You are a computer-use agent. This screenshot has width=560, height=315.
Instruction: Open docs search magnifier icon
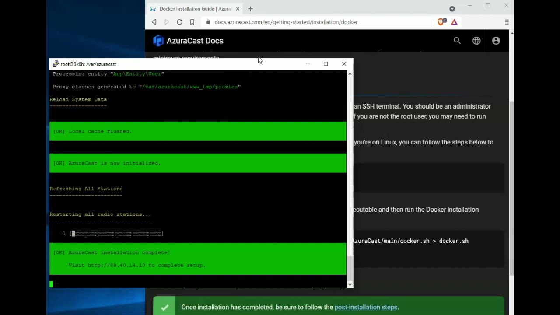coord(457,41)
